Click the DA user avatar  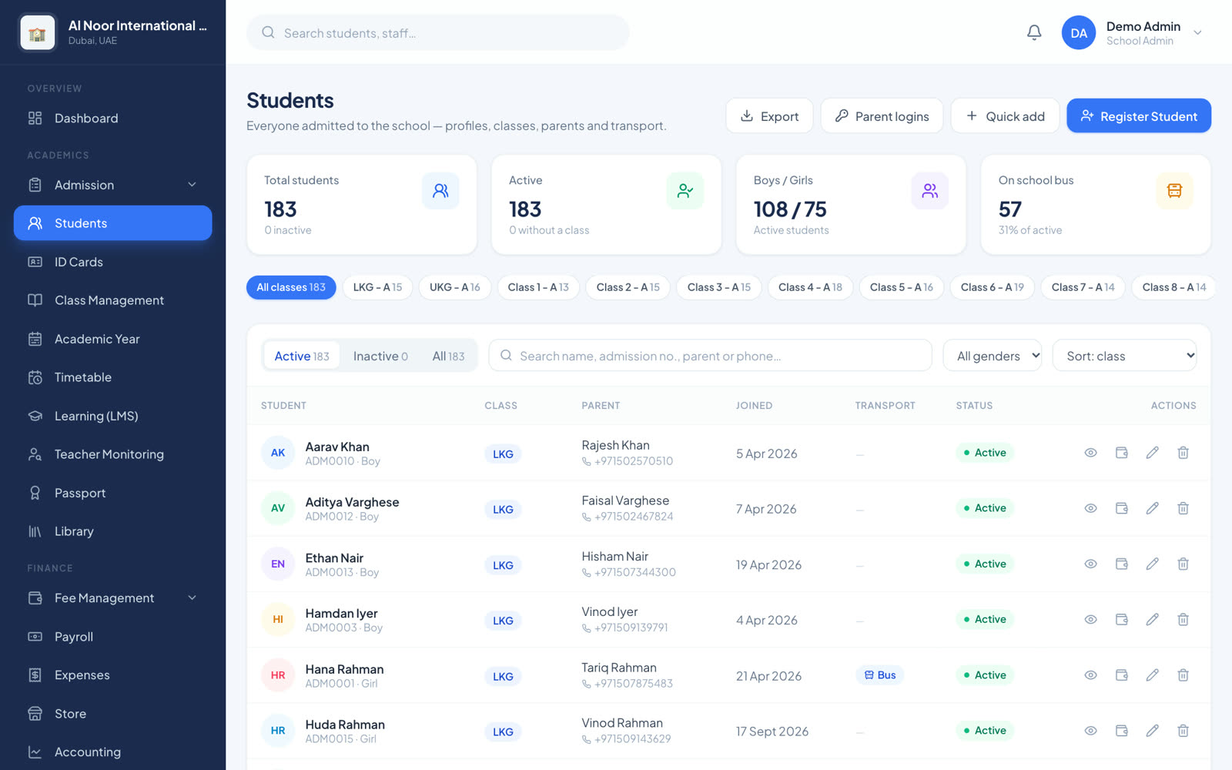1079,33
